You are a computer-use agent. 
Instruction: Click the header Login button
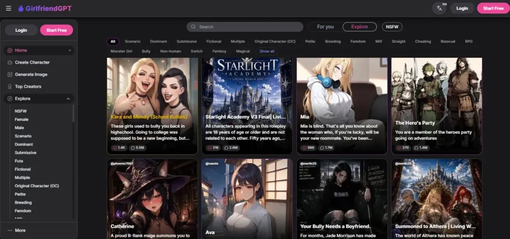pyautogui.click(x=462, y=8)
